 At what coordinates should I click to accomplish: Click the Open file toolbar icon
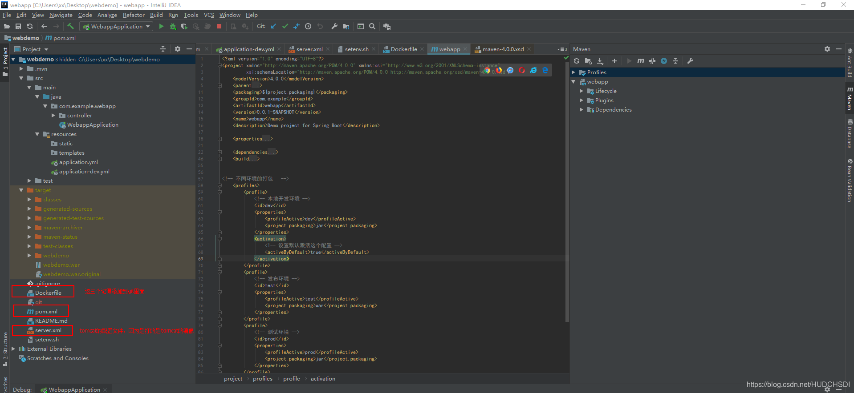(x=7, y=27)
